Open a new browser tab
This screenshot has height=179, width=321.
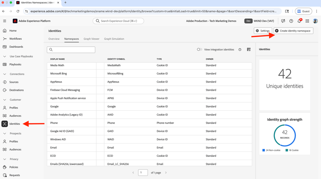65,3
